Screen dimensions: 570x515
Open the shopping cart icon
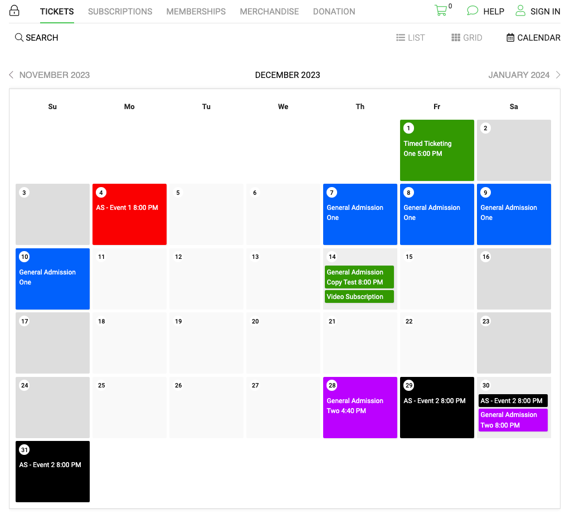[x=441, y=11]
